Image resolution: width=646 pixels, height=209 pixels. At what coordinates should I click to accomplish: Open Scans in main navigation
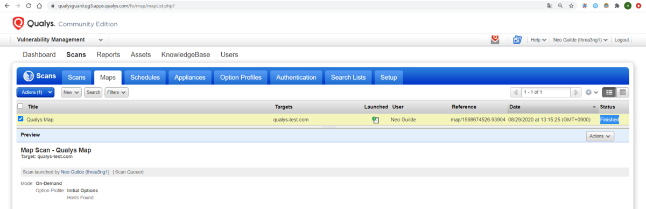(76, 54)
